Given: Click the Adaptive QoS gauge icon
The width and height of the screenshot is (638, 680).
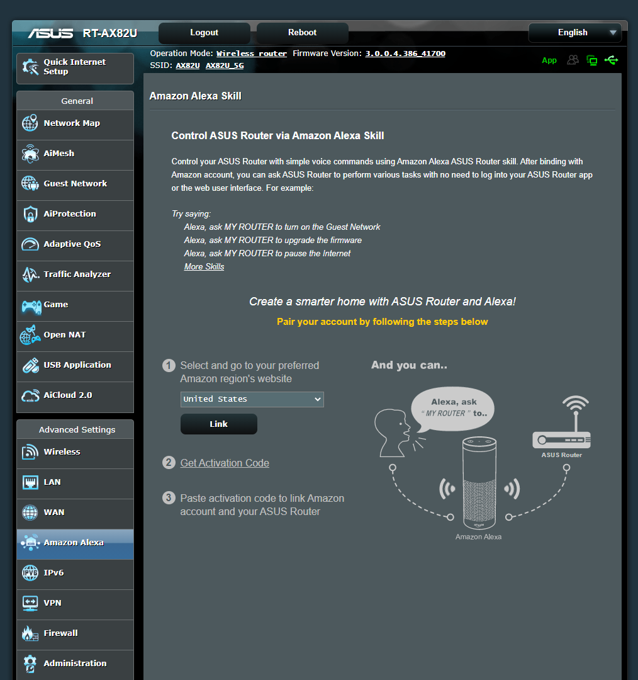Looking at the screenshot, I should click(x=30, y=244).
